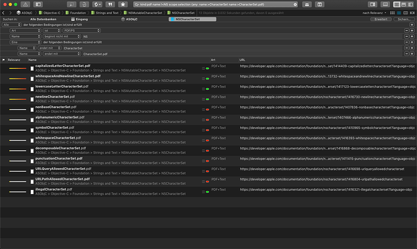Open Objective-C group in the path bar
Screen dimensions: 417x249
(x=50, y=13)
